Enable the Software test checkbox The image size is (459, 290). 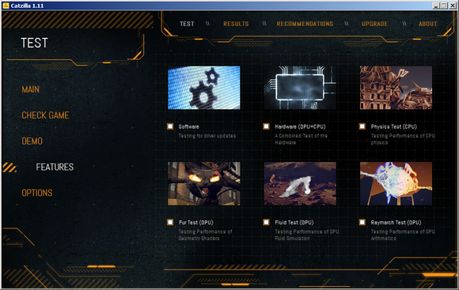click(x=170, y=126)
